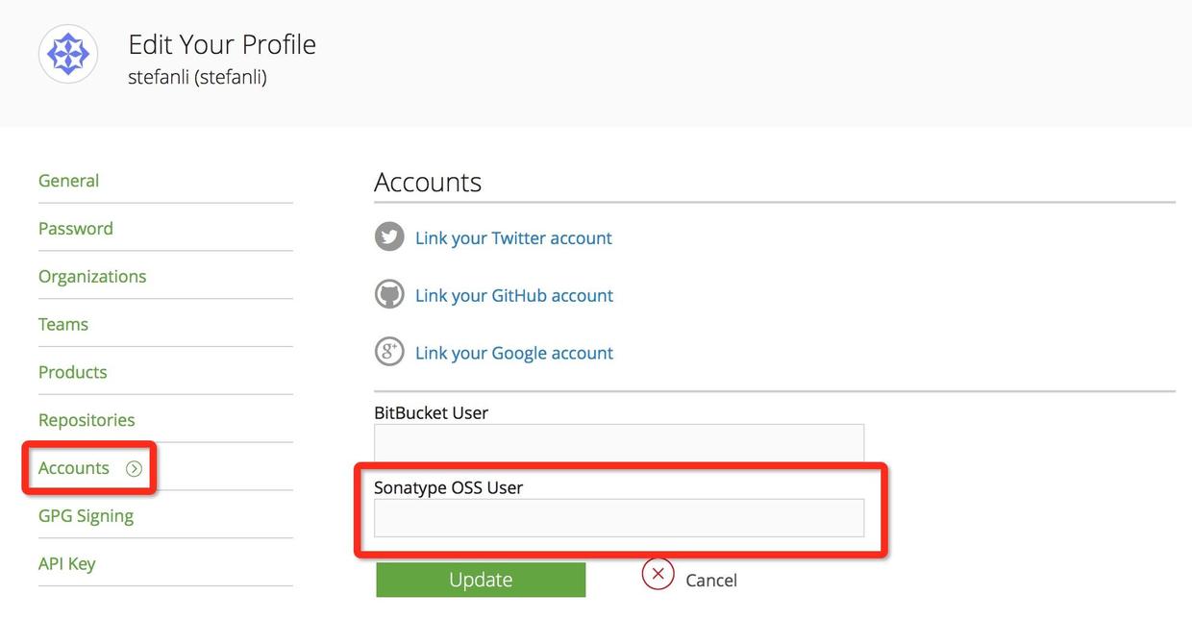Click the Sonatype OSS User field
The image size is (1192, 620).
(619, 518)
